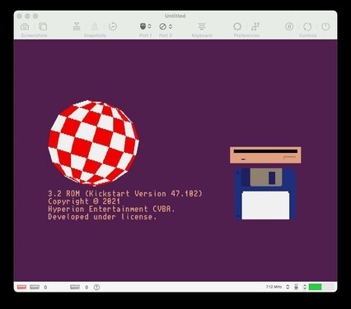Image resolution: width=351 pixels, height=309 pixels.
Task: Click the Hyperion Entertainment CVBA text
Action: pyautogui.click(x=111, y=209)
